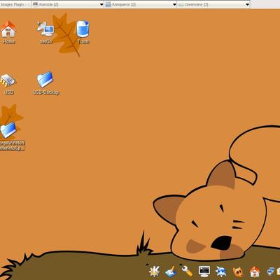The image size is (280, 280).
Task: Launch the Konsole terminal monitor icon
Action: (x=204, y=272)
